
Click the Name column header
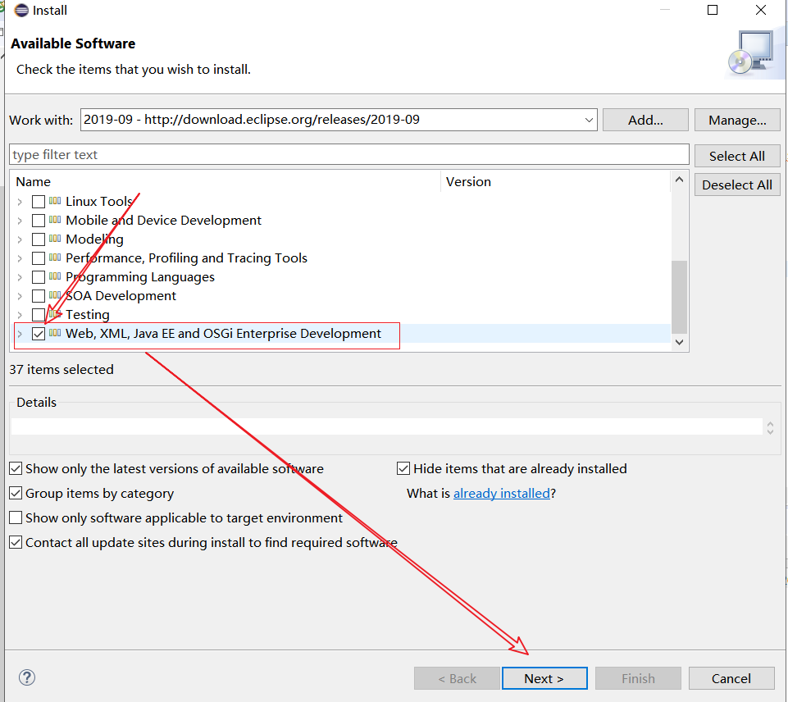click(226, 181)
